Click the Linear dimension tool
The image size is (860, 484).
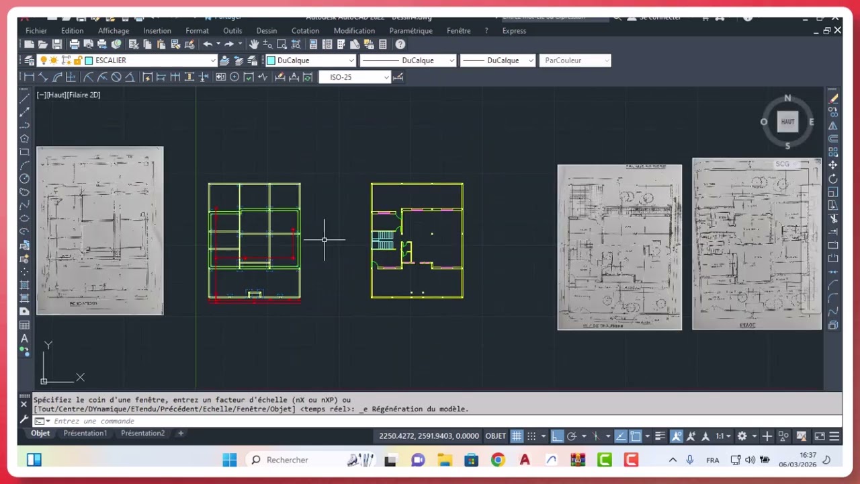29,77
